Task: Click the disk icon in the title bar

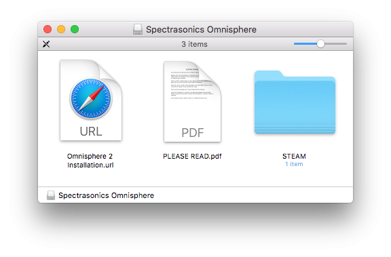Action: (x=138, y=29)
